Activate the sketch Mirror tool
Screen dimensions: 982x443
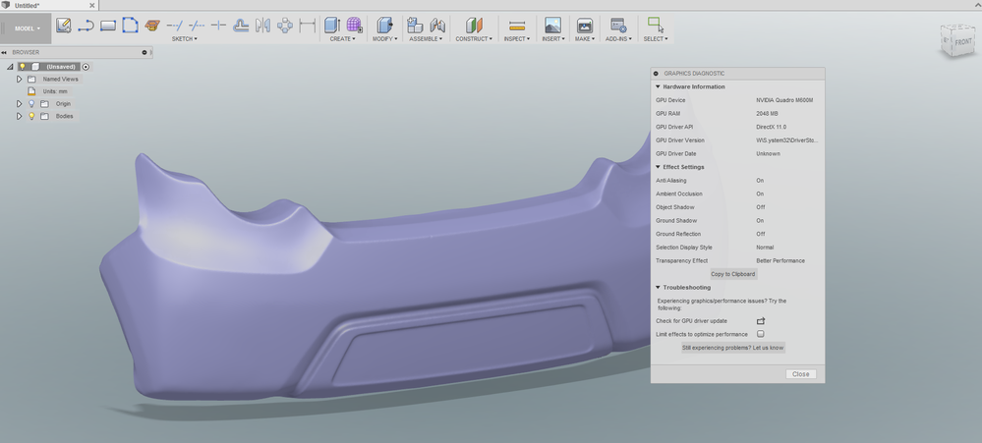[262, 25]
